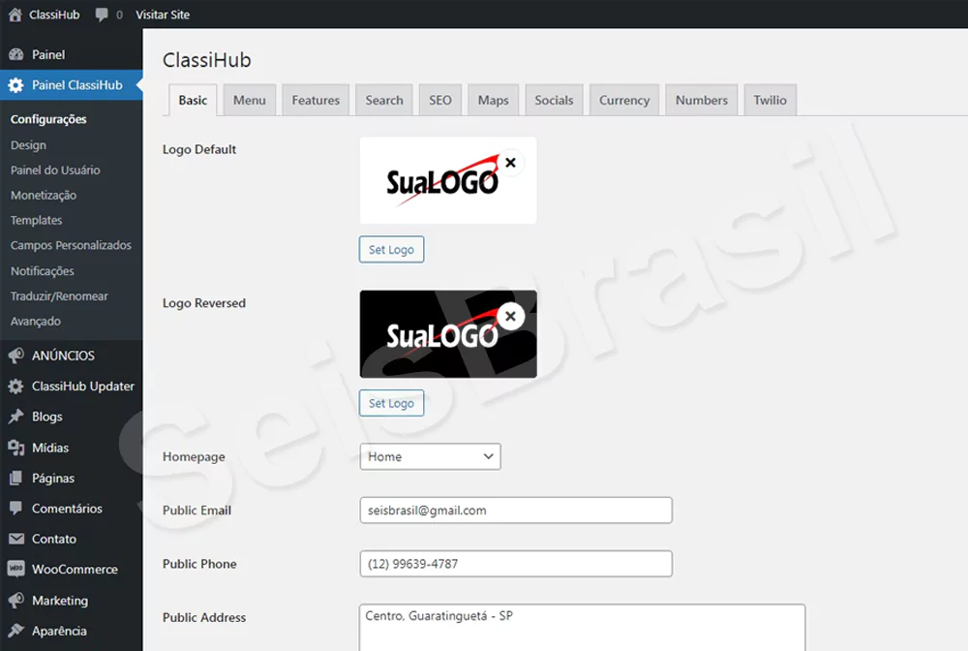This screenshot has width=968, height=651.
Task: Switch to the Search tab
Action: tap(384, 100)
